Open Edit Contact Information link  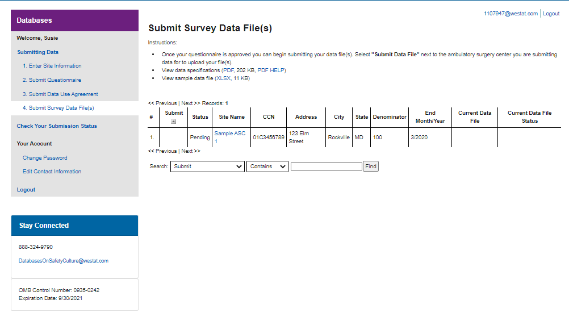click(x=52, y=172)
